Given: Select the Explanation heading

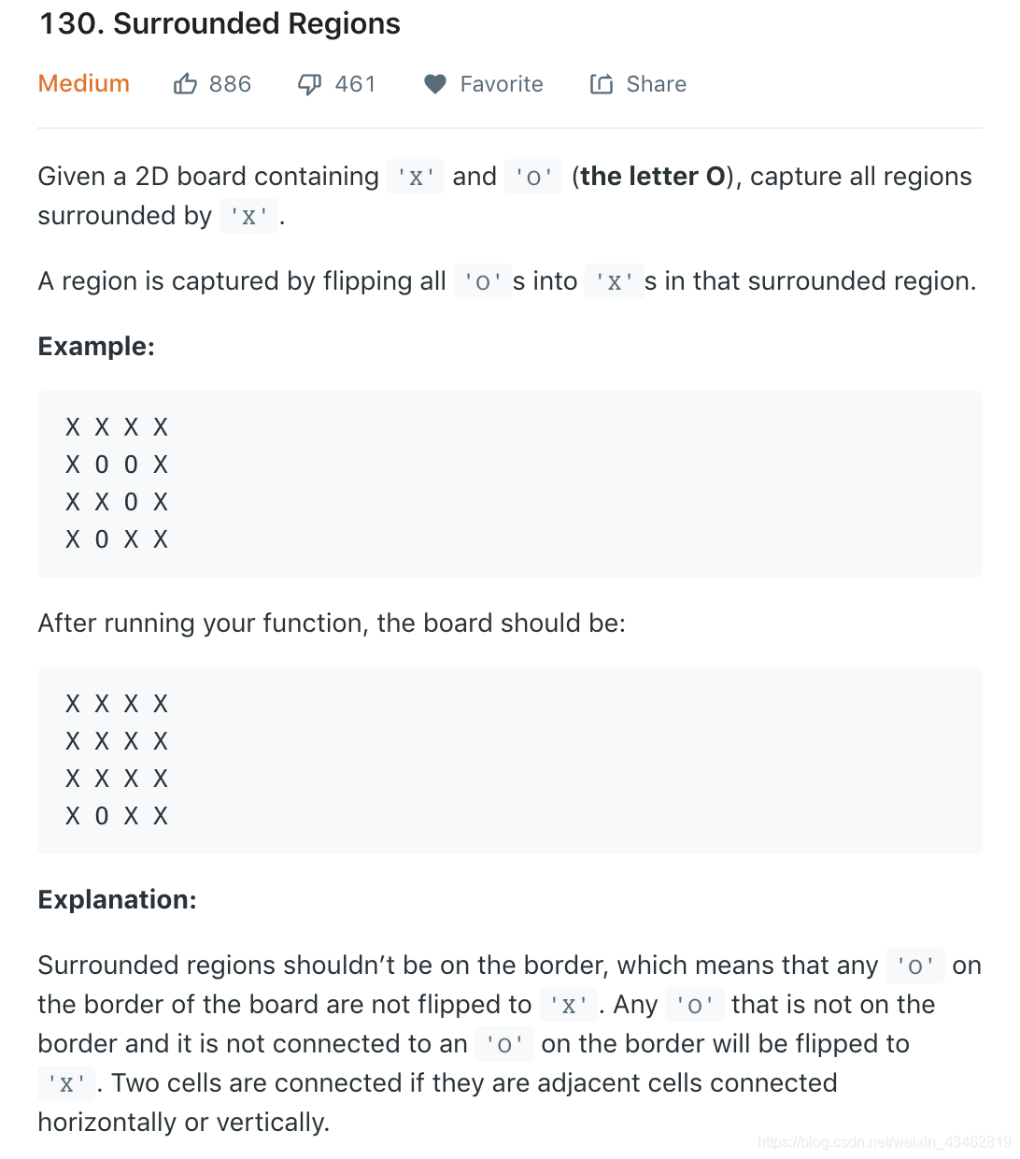Looking at the screenshot, I should 117,899.
